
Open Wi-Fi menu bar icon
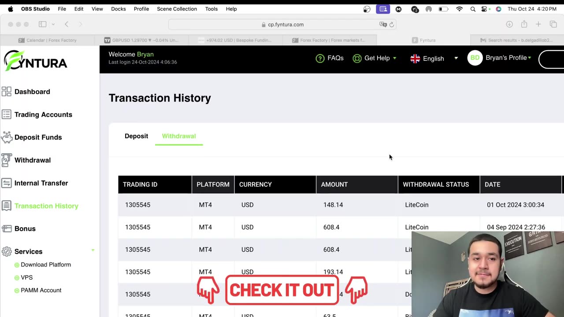459,9
